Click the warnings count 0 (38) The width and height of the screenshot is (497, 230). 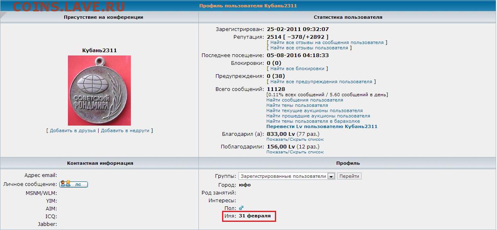pos(276,76)
